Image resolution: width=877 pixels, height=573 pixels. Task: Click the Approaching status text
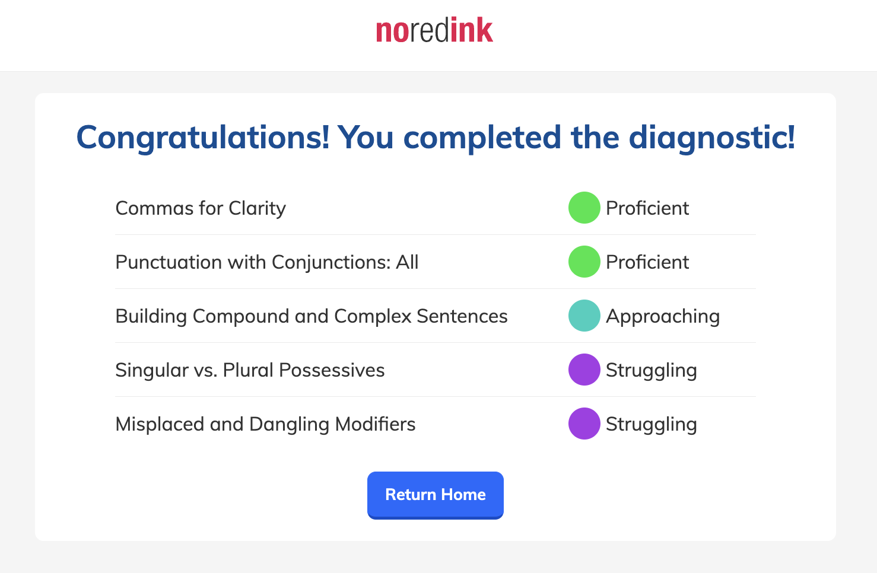pos(662,316)
